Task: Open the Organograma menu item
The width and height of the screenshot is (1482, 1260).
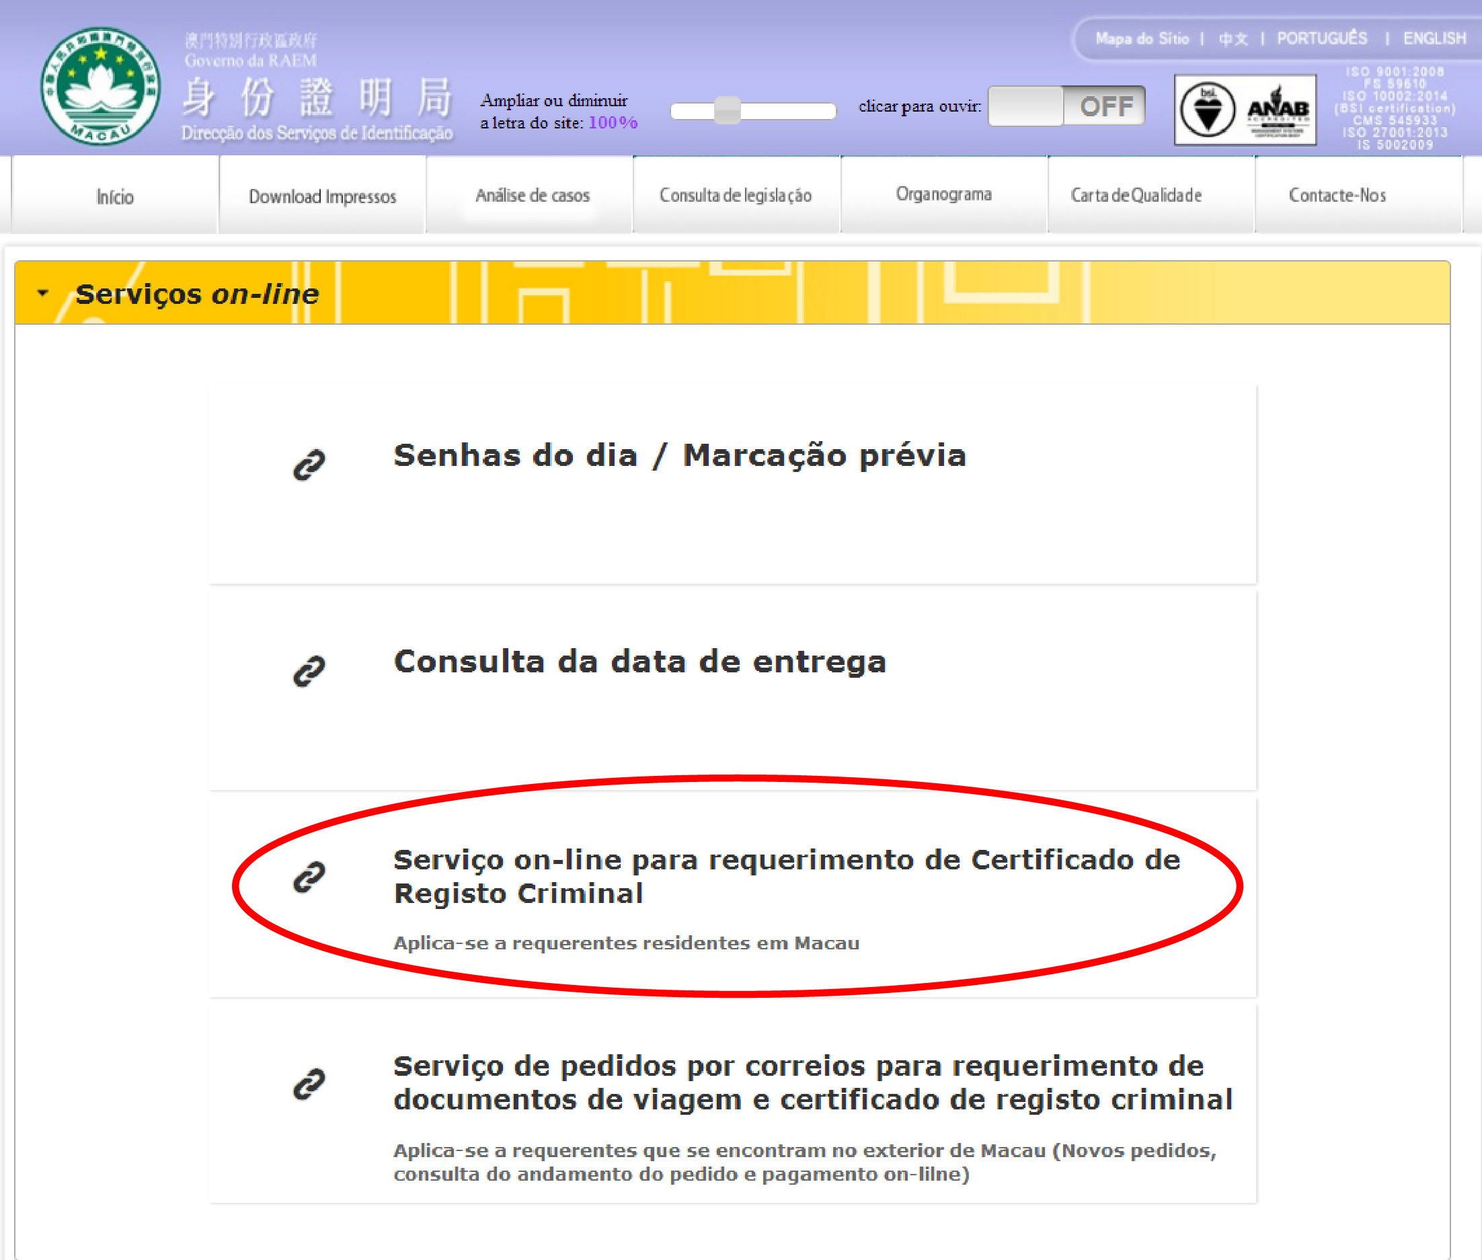Action: 943,194
